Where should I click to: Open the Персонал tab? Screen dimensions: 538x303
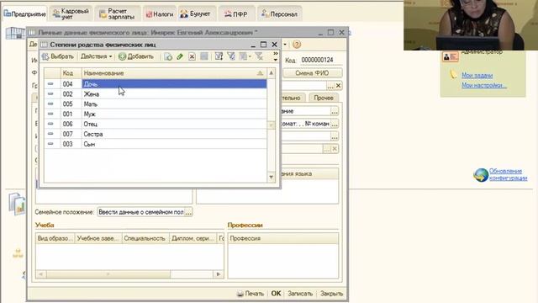point(279,14)
